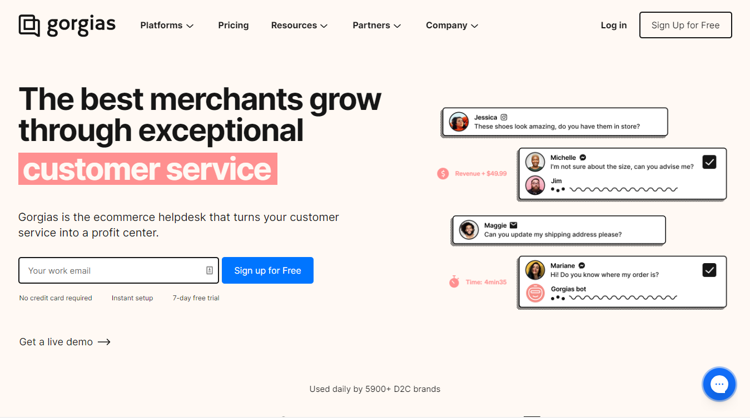The image size is (750, 418).
Task: Open the live chat bubble widget
Action: pos(719,384)
